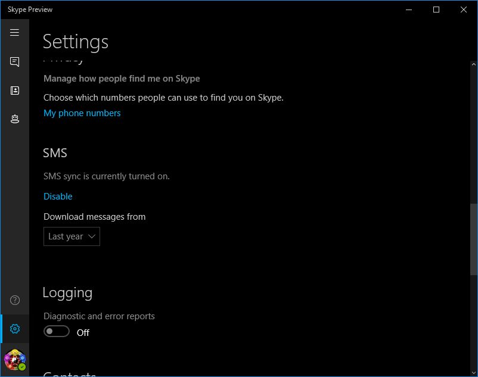
Task: Maximize the Skype Preview window
Action: coord(436,10)
